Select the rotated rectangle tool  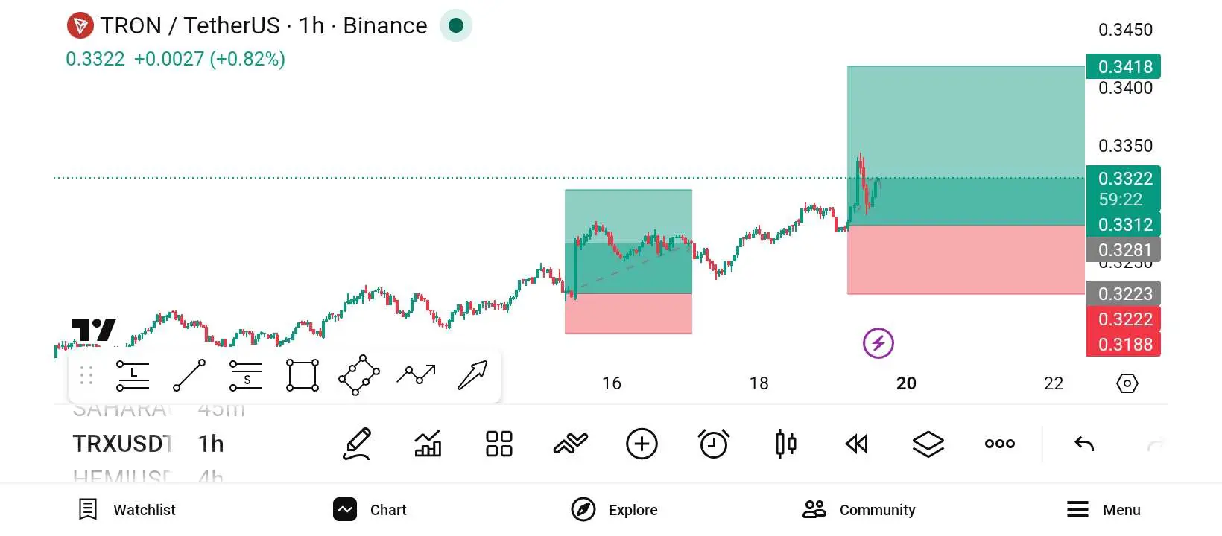(x=359, y=375)
